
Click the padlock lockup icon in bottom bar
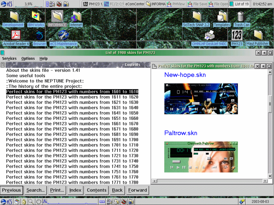(24, 202)
